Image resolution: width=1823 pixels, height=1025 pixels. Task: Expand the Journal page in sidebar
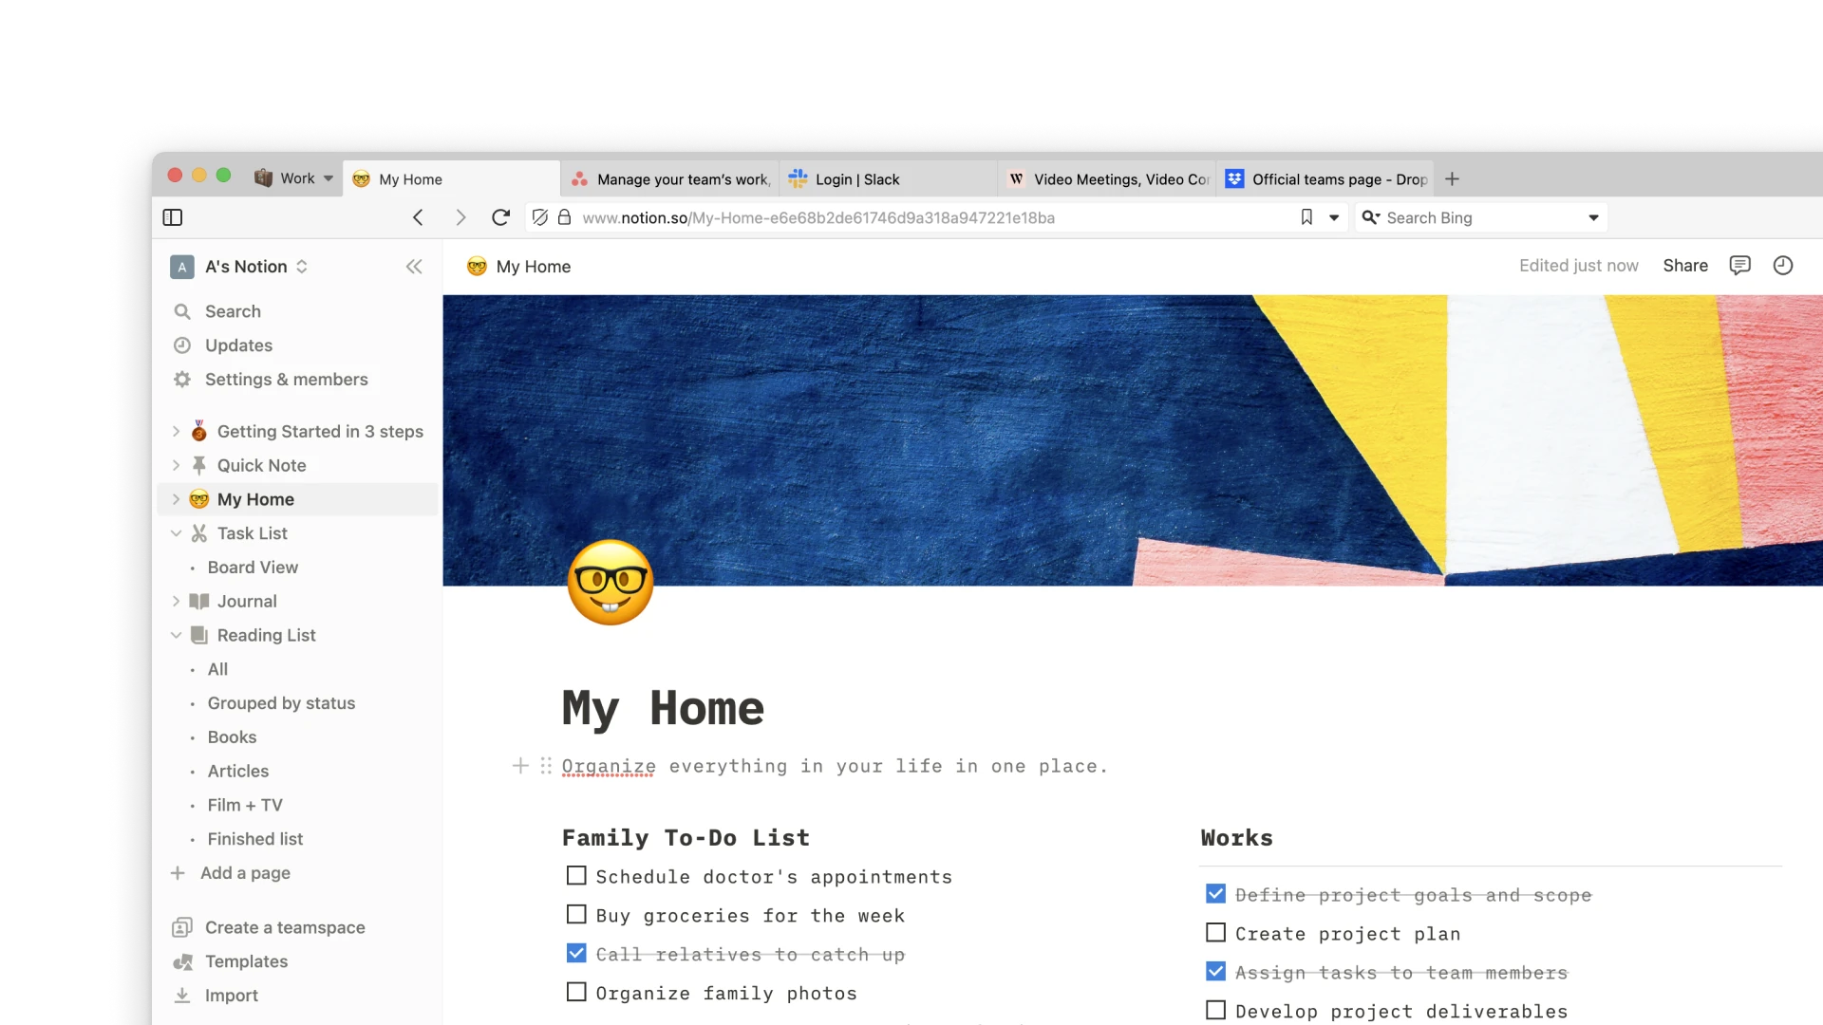(176, 602)
